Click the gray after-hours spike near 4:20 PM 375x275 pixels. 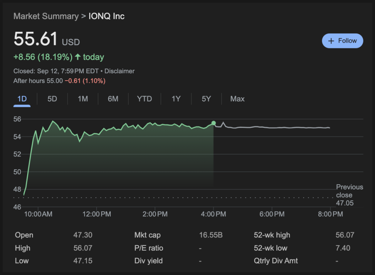tap(224, 123)
